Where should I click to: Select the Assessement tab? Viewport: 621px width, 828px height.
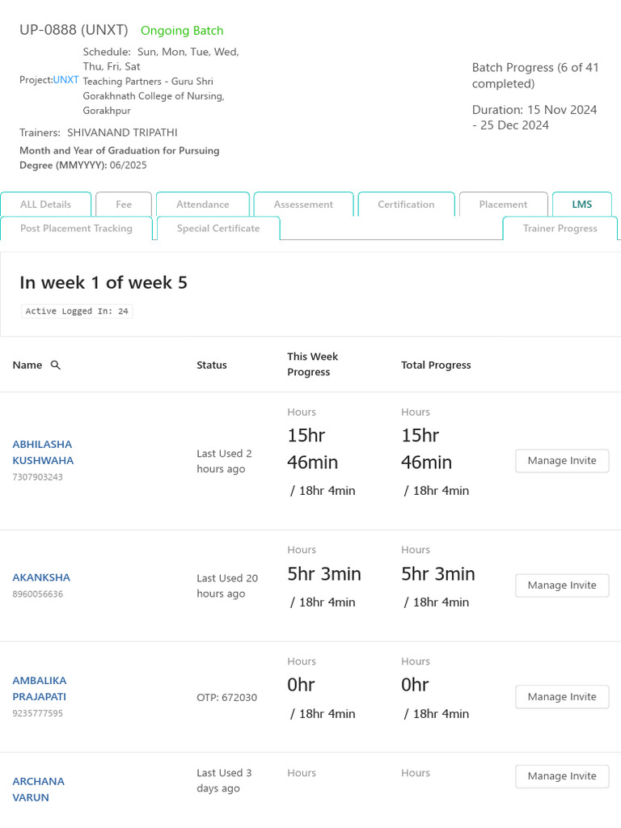(303, 205)
